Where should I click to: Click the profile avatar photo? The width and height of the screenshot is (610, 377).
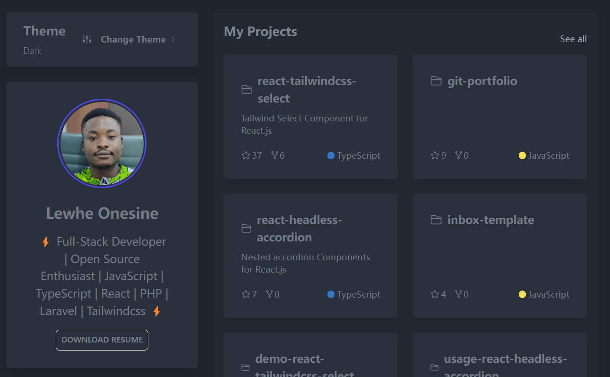[x=102, y=143]
